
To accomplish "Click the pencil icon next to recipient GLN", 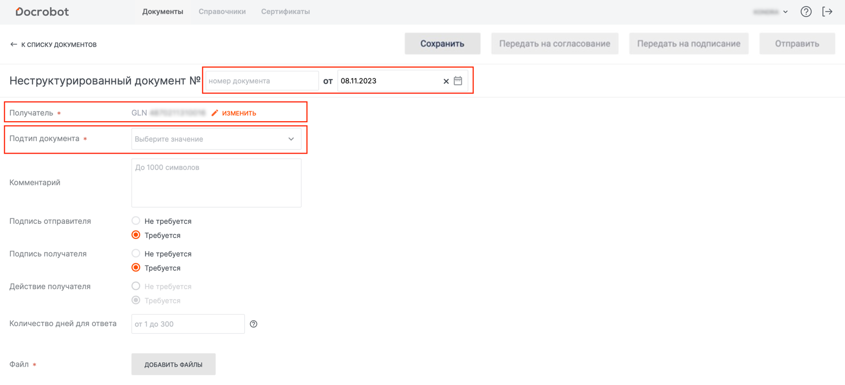I will coord(215,113).
